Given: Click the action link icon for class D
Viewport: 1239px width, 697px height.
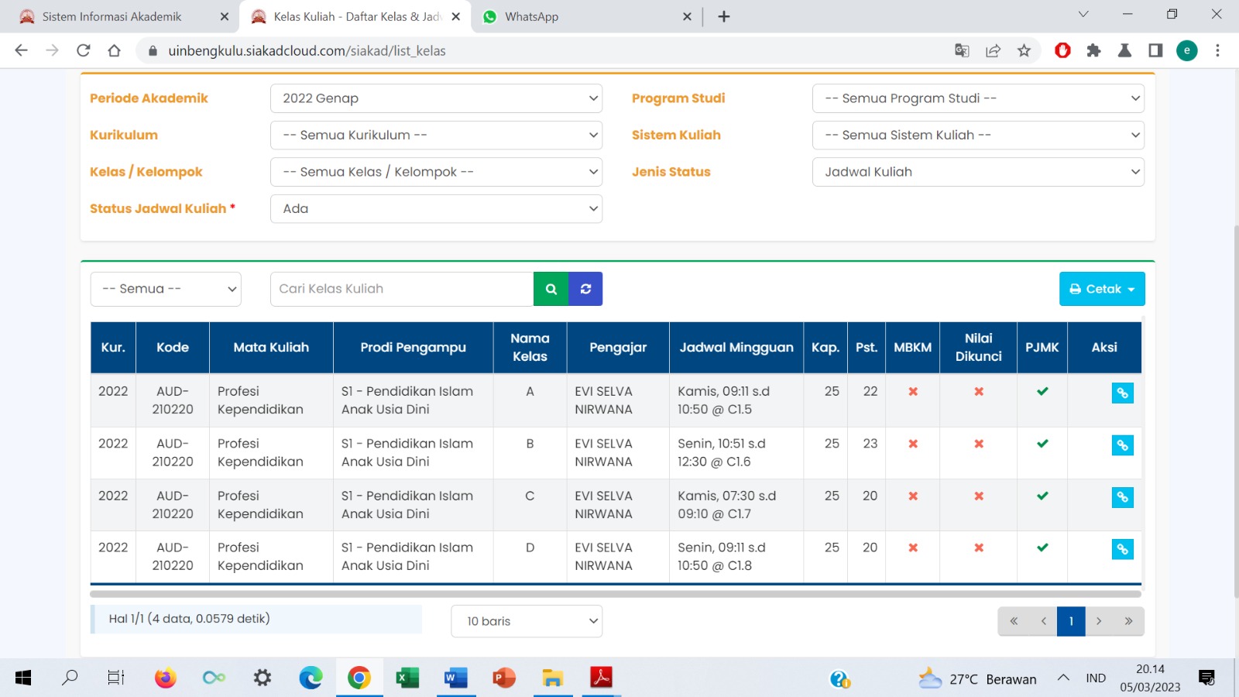Looking at the screenshot, I should 1122,549.
